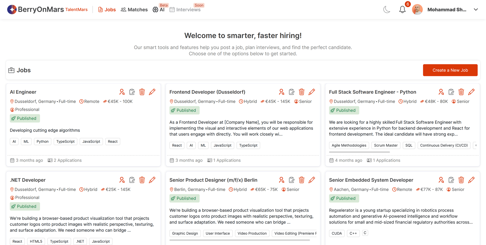Open notifications bell with 6 alerts

tap(402, 10)
